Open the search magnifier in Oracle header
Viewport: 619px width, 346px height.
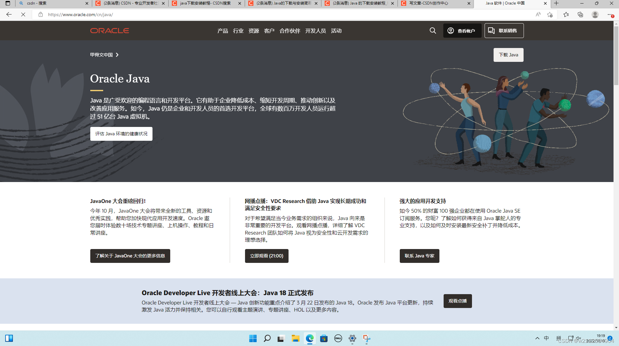click(x=433, y=31)
